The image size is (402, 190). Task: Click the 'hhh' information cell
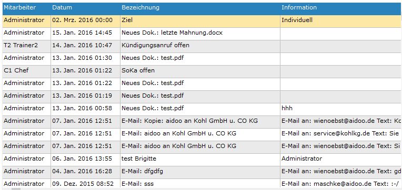341,108
